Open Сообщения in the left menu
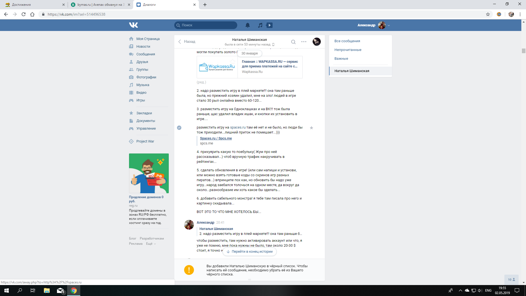Image resolution: width=526 pixels, height=296 pixels. click(145, 54)
